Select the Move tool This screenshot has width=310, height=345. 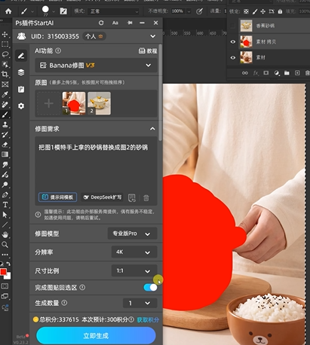click(x=5, y=35)
